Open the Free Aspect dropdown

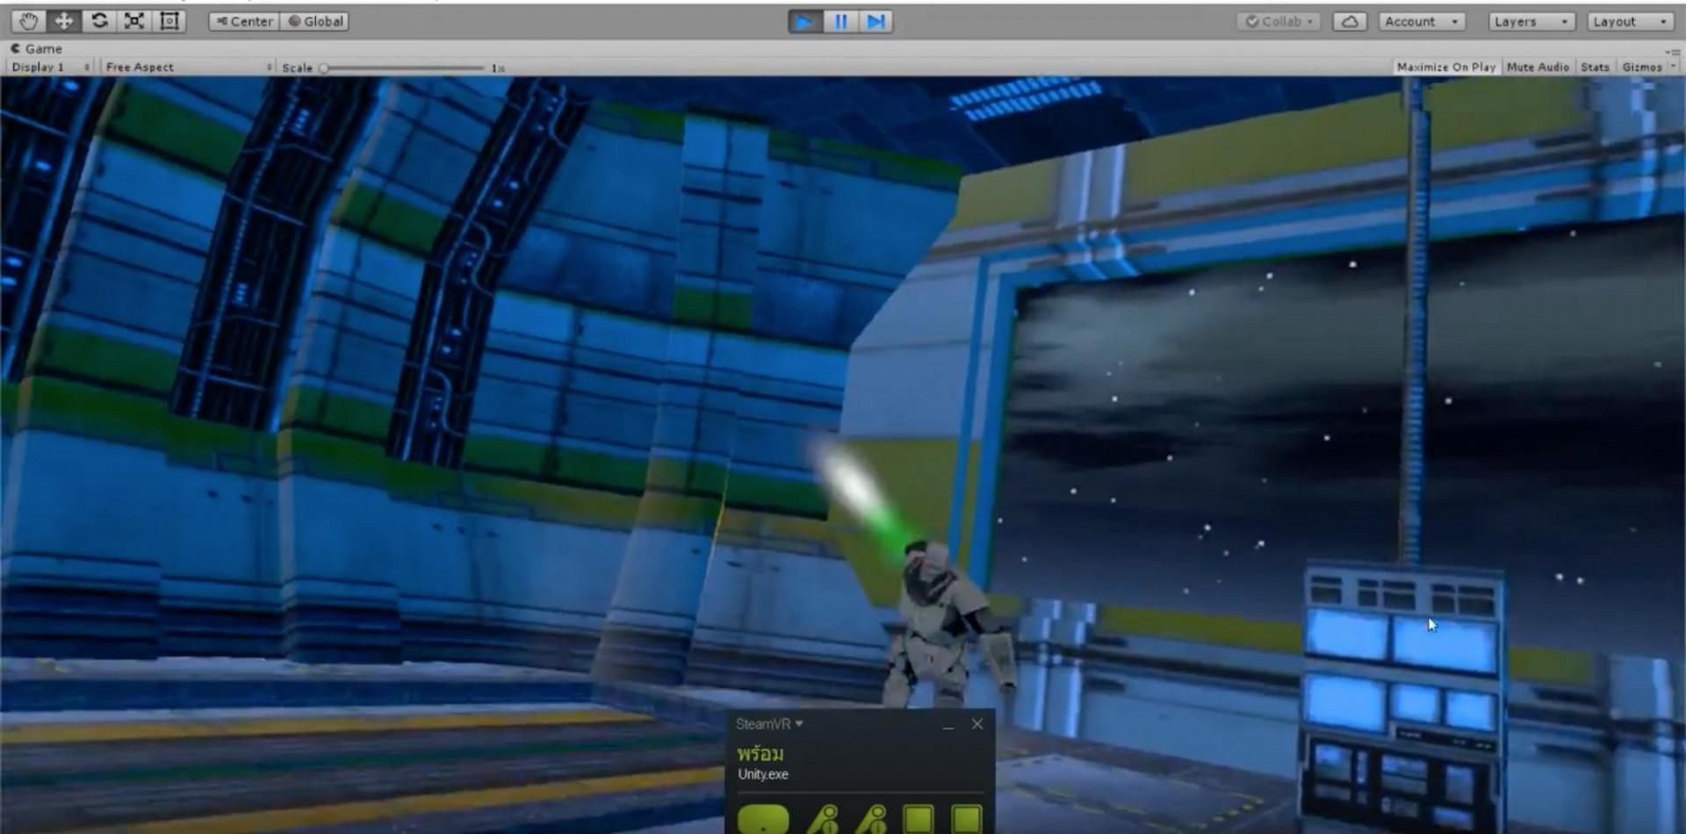point(188,67)
